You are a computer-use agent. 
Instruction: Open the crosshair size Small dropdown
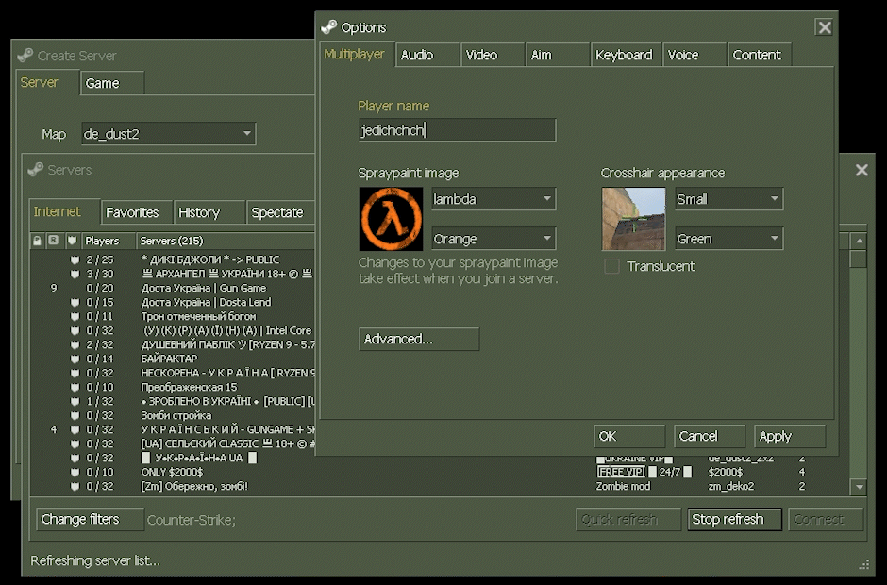point(728,199)
